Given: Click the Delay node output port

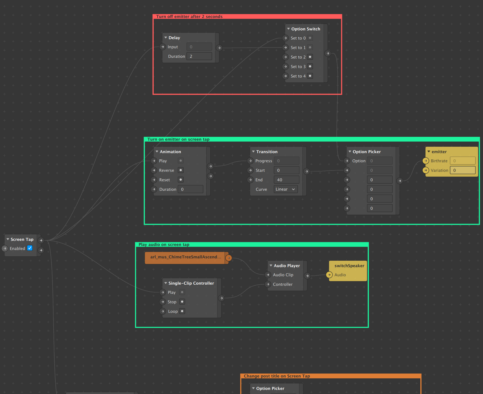Looking at the screenshot, I should tap(219, 48).
